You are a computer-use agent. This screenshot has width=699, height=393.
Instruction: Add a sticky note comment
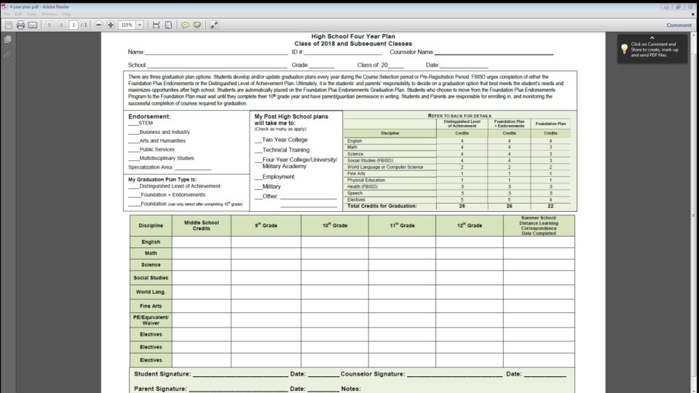click(185, 25)
